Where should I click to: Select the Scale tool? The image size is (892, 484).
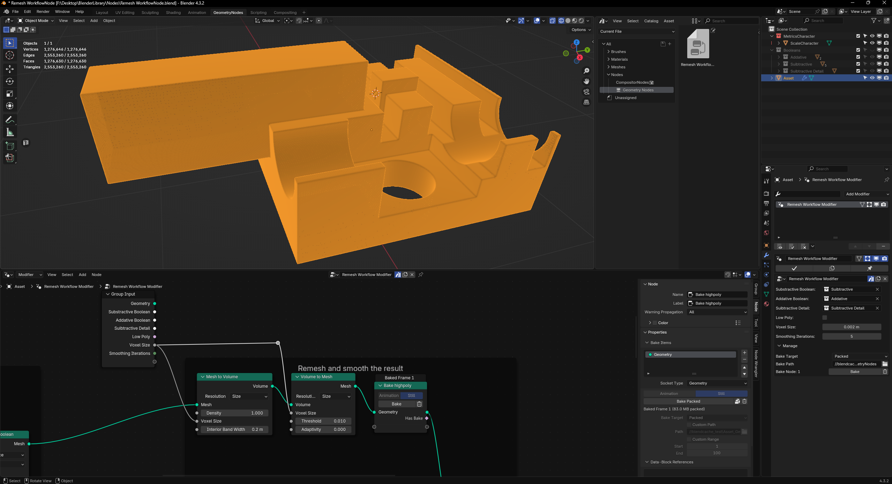tap(10, 94)
